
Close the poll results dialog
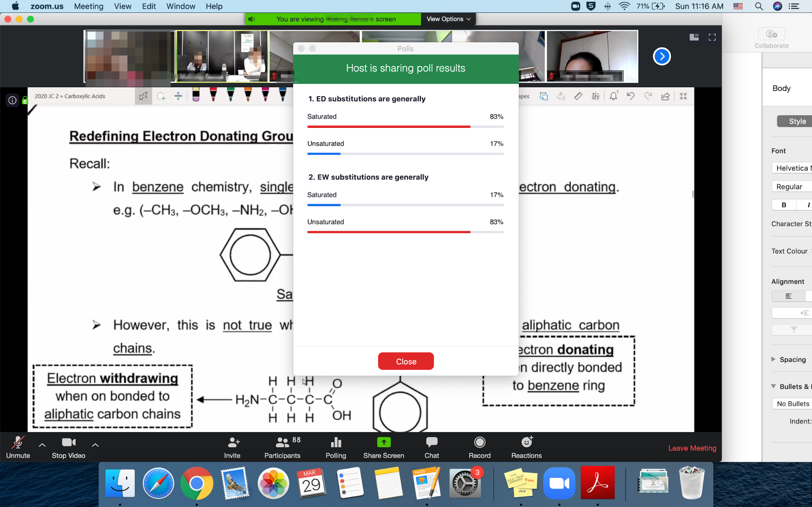coord(405,361)
